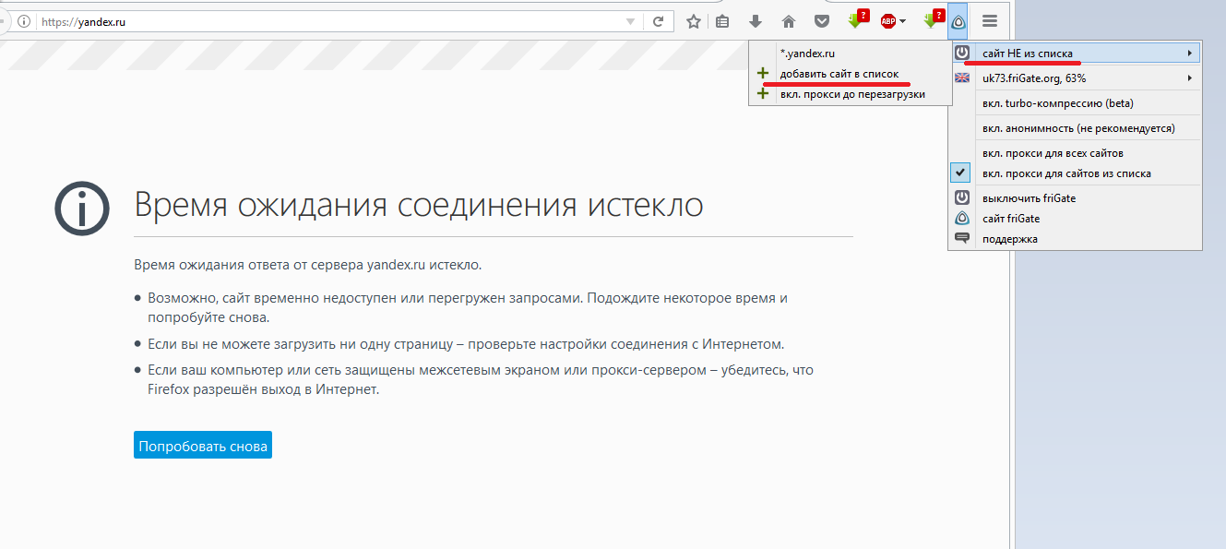Click the UK flag icon in menu
Image resolution: width=1226 pixels, height=549 pixels.
[x=962, y=78]
